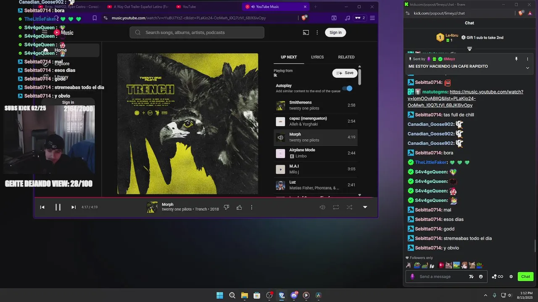Open the link posted by matutegms in chat

pos(465,99)
